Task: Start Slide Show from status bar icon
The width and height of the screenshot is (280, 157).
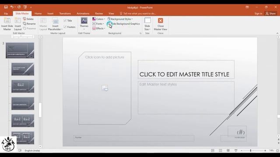Action: 236,150
